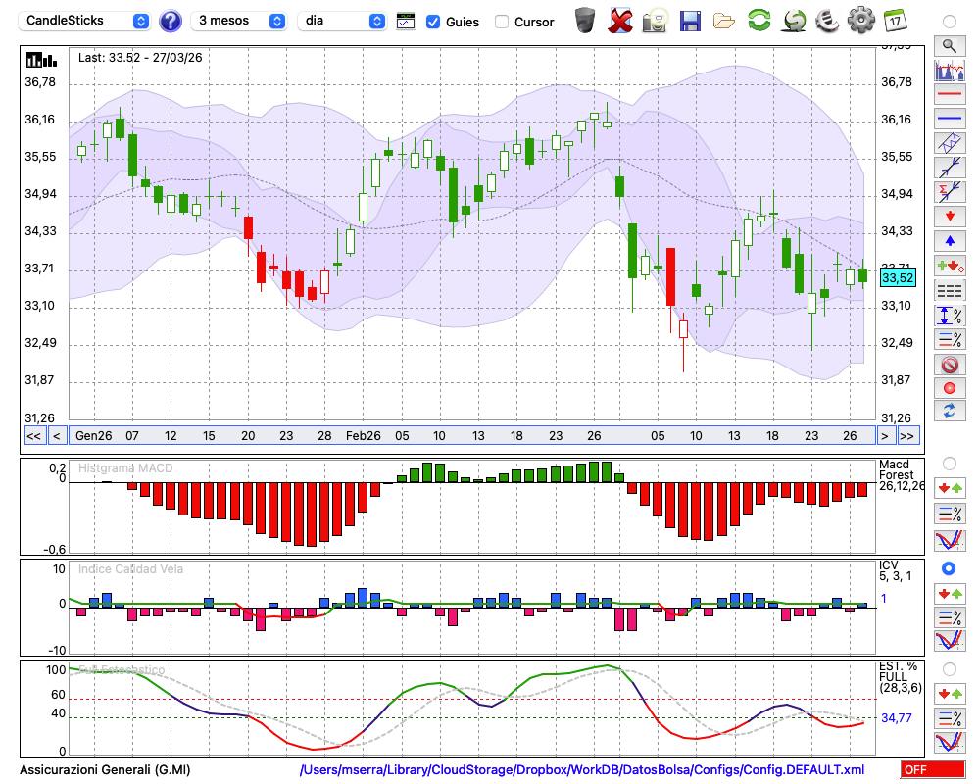Screen dimensions: 980x784
Task: Click the Feb26 date on timeline
Action: point(364,436)
